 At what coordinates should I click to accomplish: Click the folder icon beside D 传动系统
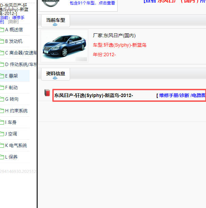(2, 64)
